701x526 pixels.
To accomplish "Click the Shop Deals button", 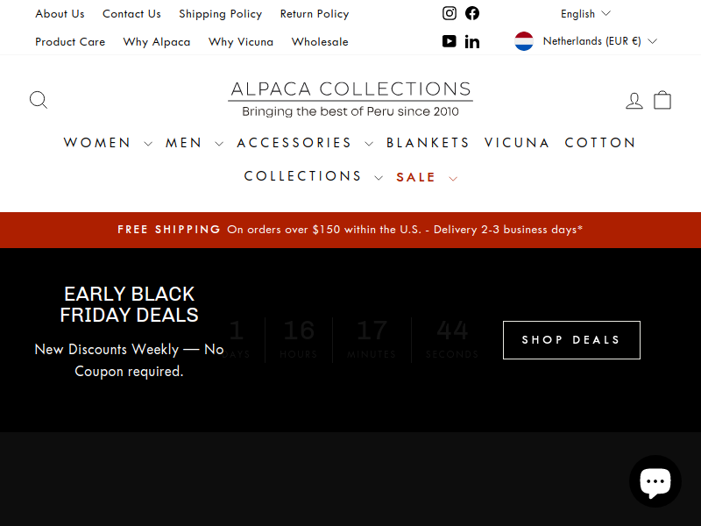I will [571, 340].
